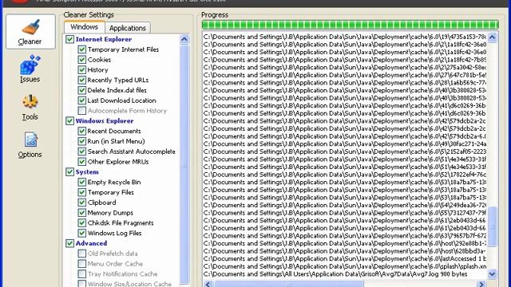The width and height of the screenshot is (511, 287).
Task: Click the progress list vertical scrollbar thumb
Action: (492, 226)
